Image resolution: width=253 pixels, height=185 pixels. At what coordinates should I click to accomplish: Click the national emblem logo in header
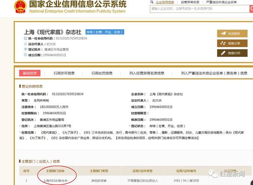coord(20,6)
